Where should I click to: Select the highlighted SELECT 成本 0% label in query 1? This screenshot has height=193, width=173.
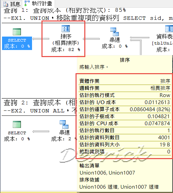click(x=17, y=43)
